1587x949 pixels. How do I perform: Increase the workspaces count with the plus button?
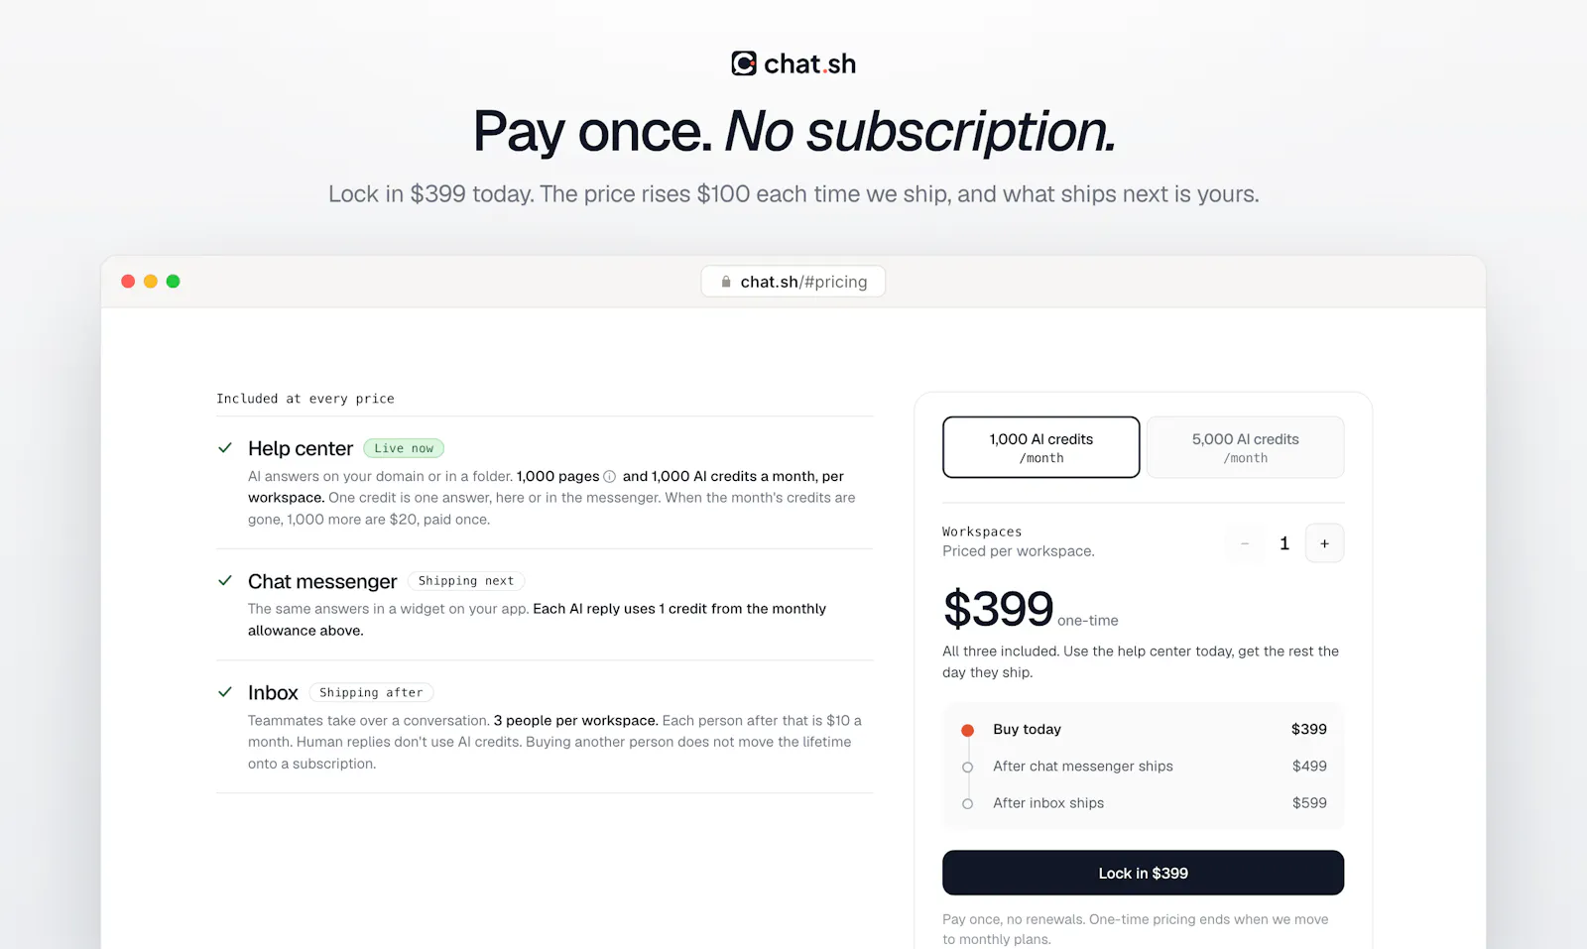coord(1324,543)
